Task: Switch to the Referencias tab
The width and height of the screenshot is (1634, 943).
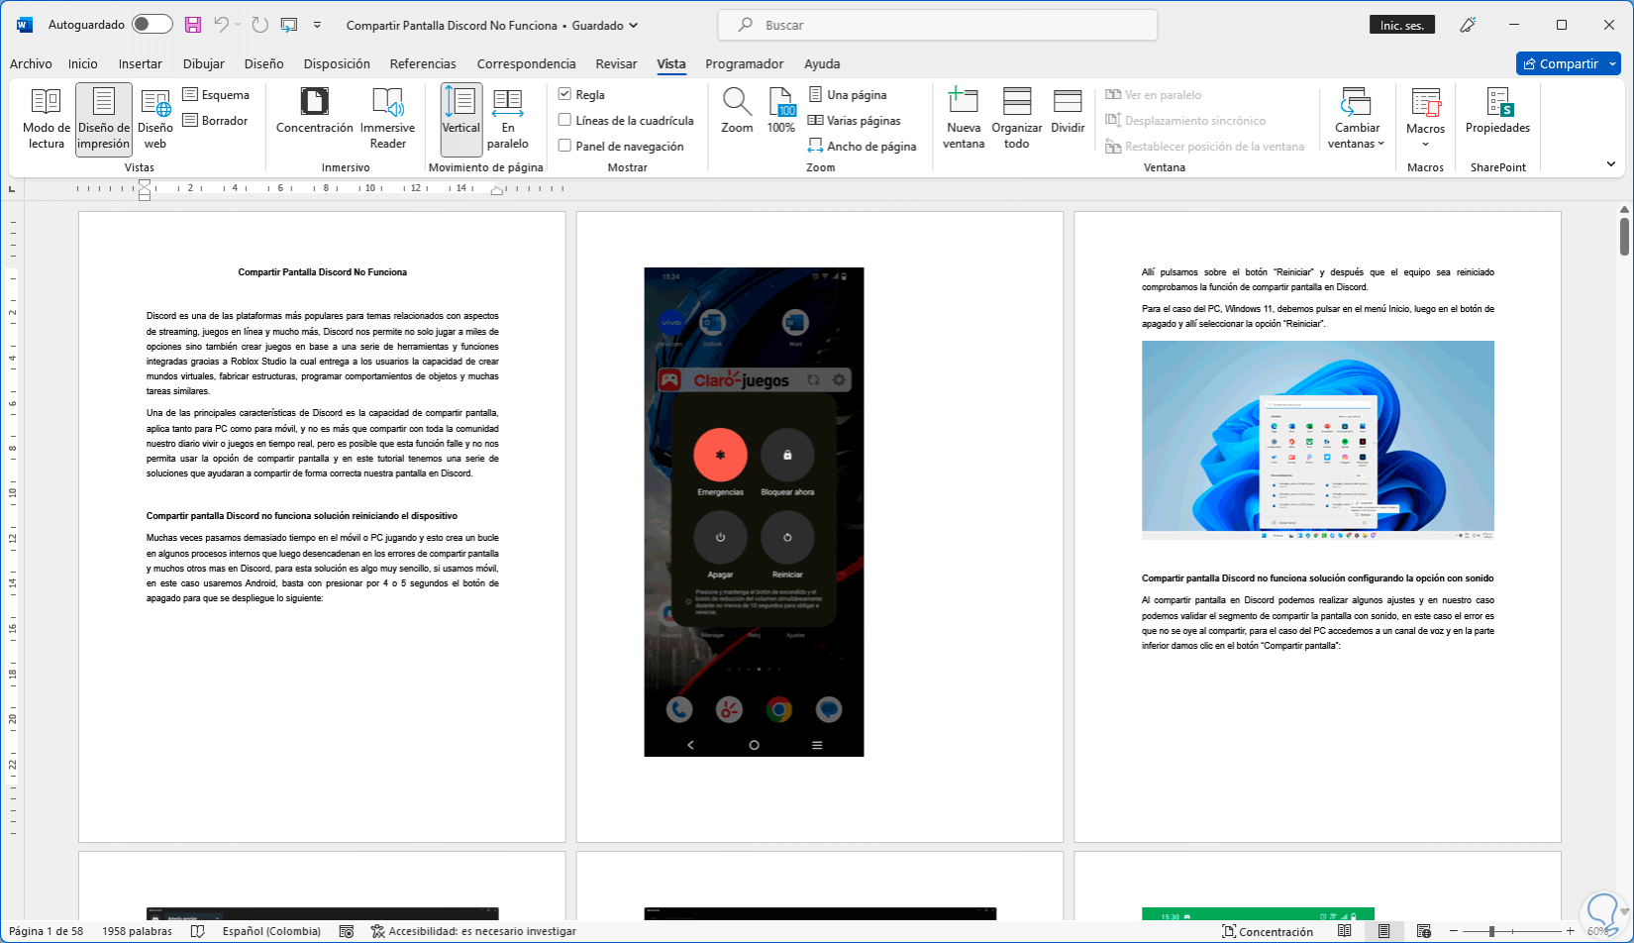Action: 423,63
